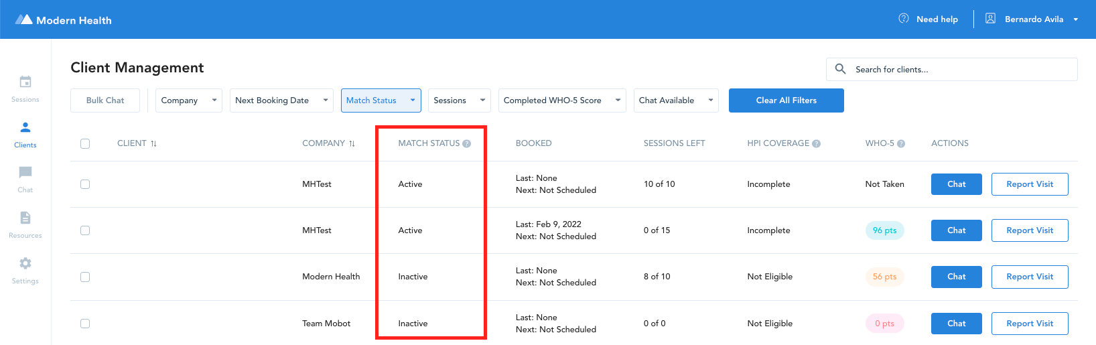1096x345 pixels.
Task: Open the Chat bubble icon in sidebar
Action: (25, 173)
